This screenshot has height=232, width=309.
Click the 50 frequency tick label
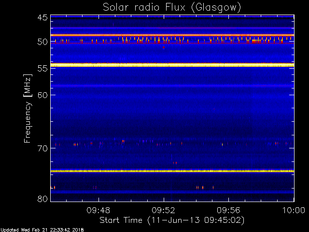[42, 42]
